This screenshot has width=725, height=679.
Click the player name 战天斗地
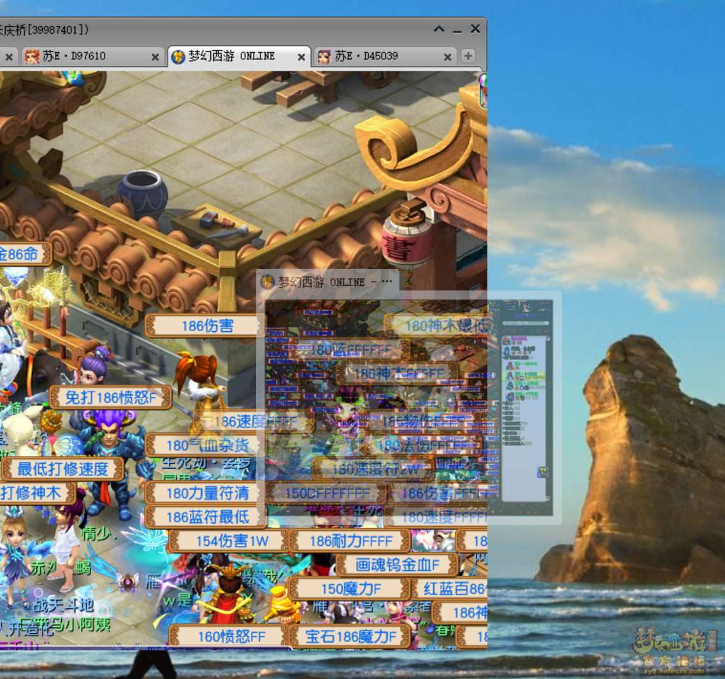pyautogui.click(x=64, y=605)
